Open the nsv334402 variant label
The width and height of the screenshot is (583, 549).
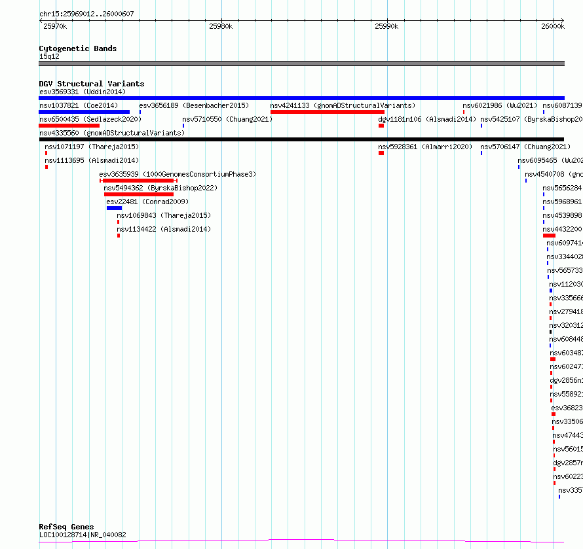pos(565,257)
